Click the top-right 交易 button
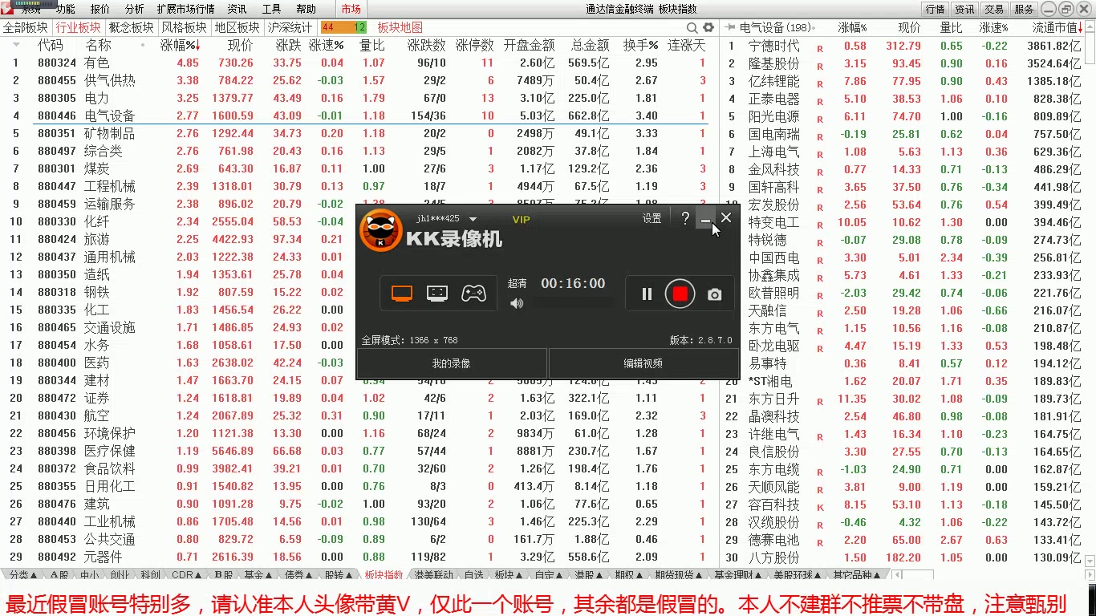The width and height of the screenshot is (1096, 616). 994,9
